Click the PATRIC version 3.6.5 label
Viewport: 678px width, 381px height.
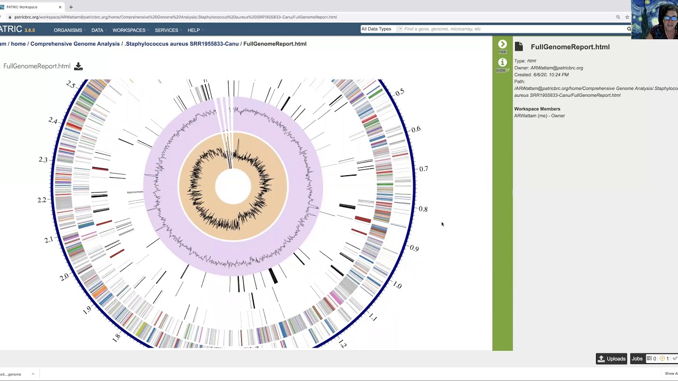point(30,31)
